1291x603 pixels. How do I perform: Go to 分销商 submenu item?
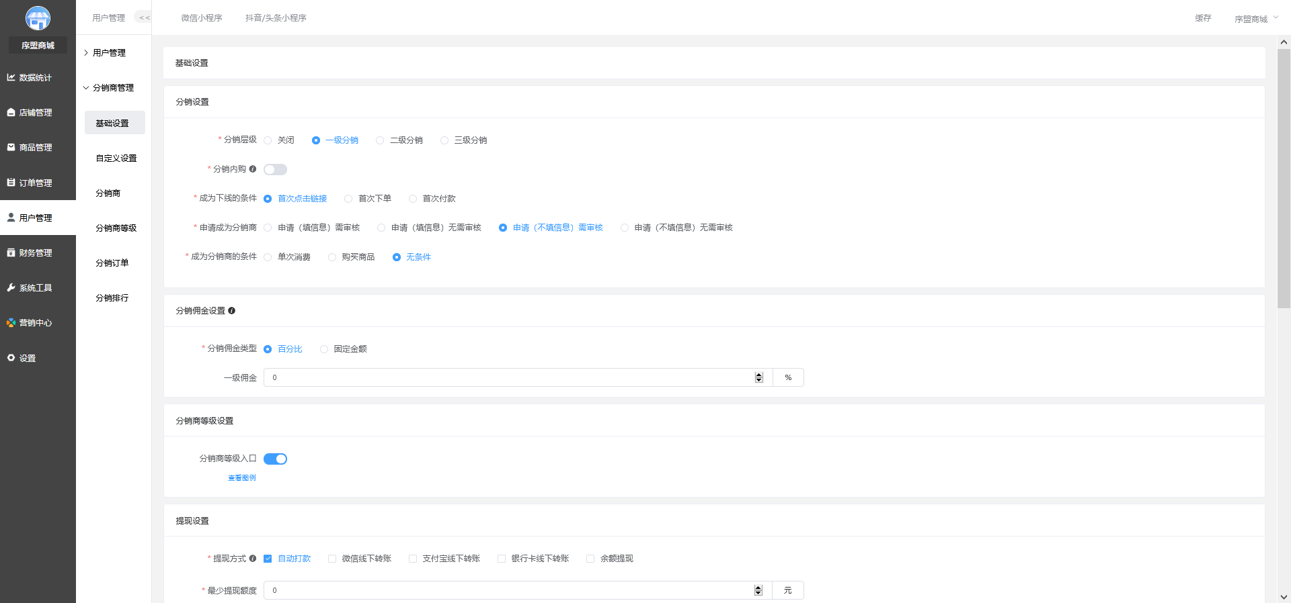pos(108,193)
